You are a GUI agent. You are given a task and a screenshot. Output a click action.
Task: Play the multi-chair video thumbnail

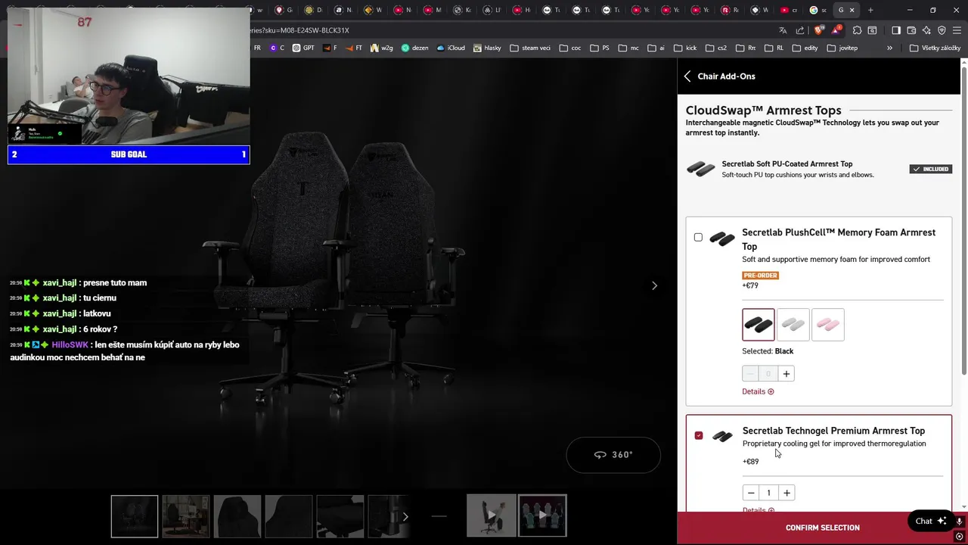542,516
